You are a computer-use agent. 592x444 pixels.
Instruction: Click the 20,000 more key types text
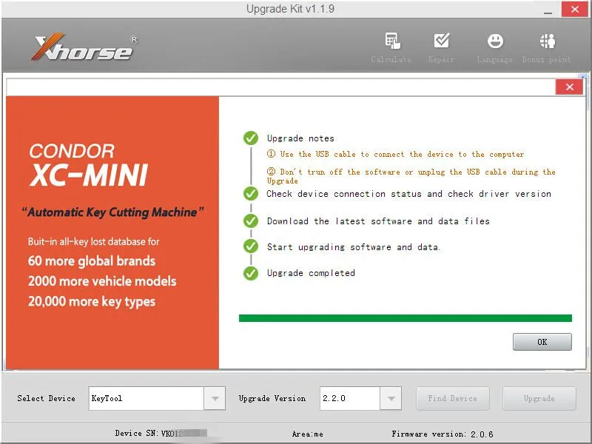pos(92,302)
